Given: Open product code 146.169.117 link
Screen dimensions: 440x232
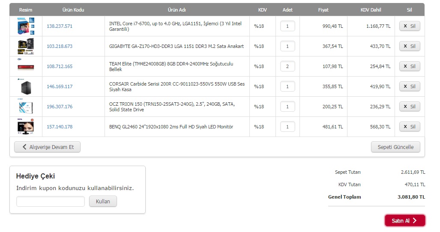Looking at the screenshot, I should pyautogui.click(x=60, y=86).
